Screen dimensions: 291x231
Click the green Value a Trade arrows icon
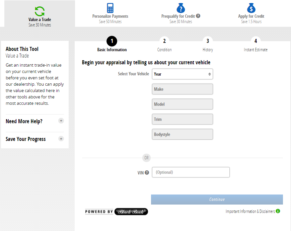[40, 11]
